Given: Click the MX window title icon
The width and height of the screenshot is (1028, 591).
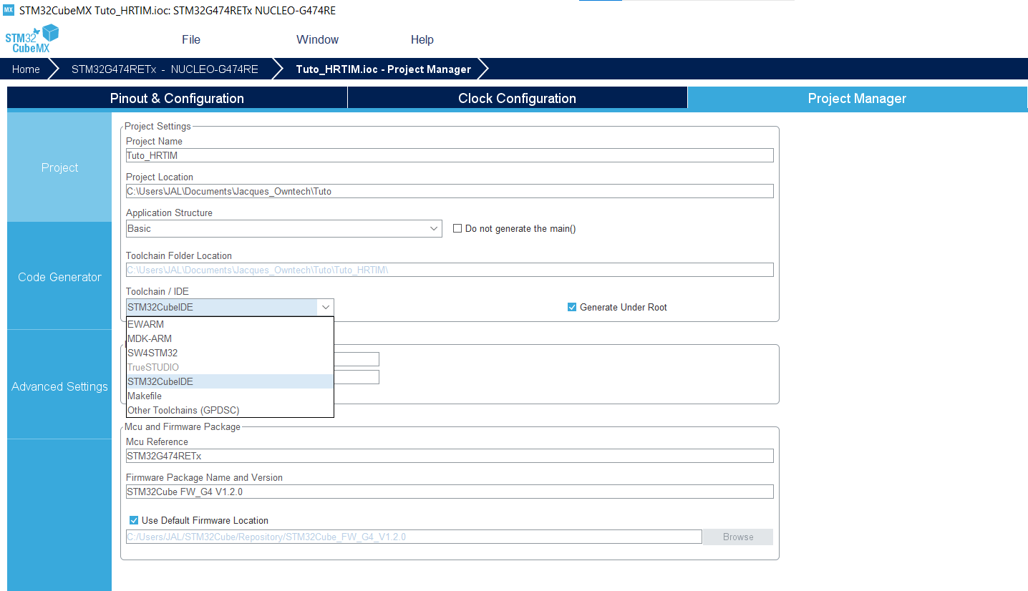Looking at the screenshot, I should [9, 10].
